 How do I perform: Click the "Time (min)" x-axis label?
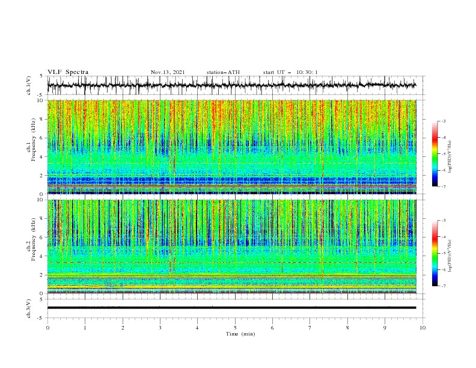pyautogui.click(x=240, y=334)
